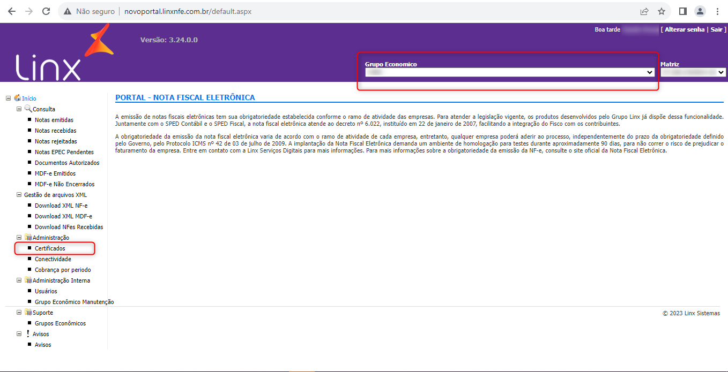Click the Início home icon

17,98
